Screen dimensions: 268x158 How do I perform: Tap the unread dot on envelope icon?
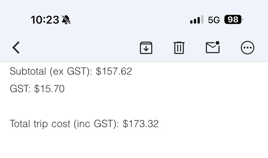(217, 43)
